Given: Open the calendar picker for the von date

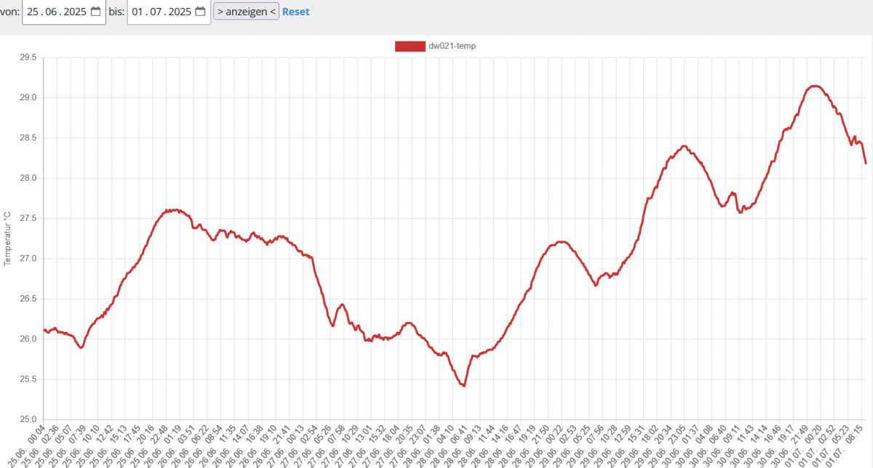Looking at the screenshot, I should (x=95, y=12).
